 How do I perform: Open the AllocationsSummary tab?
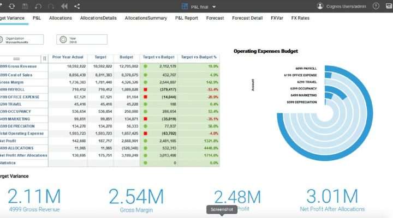point(146,18)
